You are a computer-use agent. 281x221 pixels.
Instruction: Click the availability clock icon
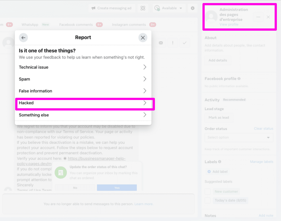click(157, 8)
